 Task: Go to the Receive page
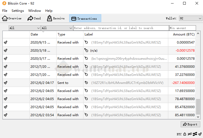coord(56,18)
